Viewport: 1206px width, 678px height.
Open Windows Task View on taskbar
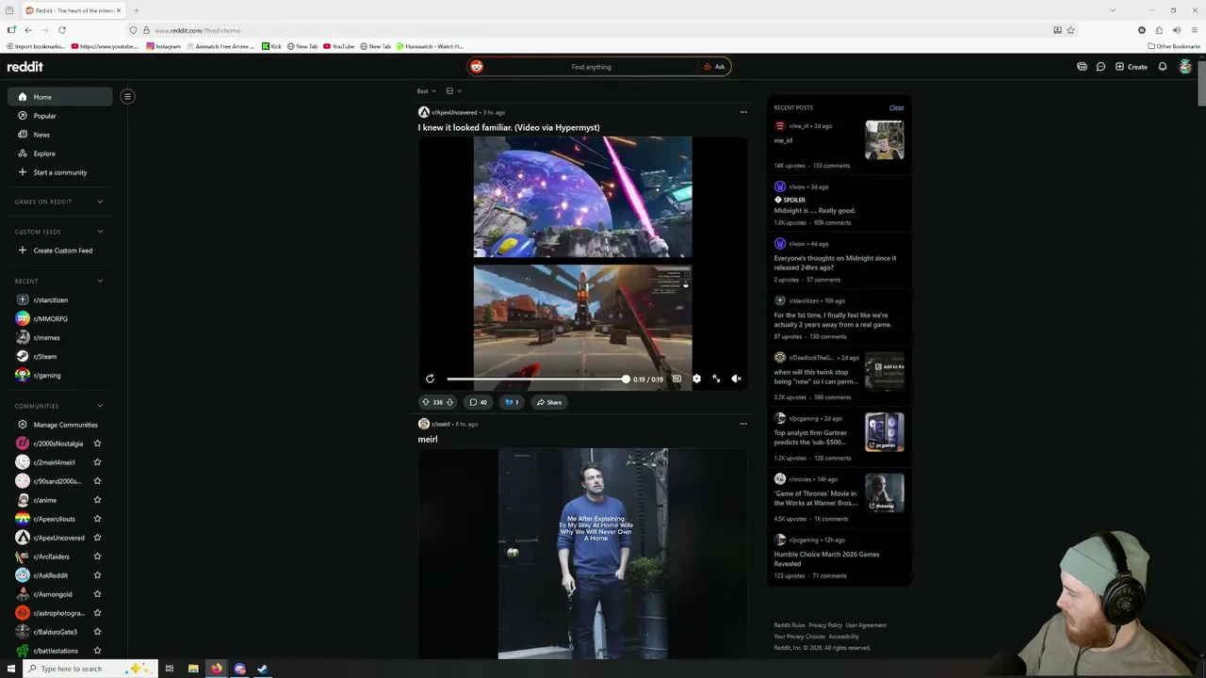tap(170, 669)
